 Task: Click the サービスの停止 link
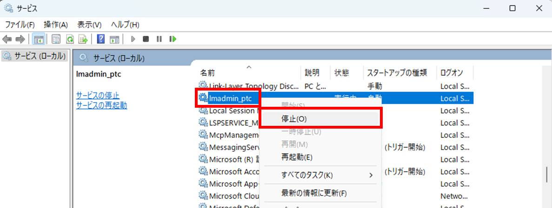98,95
